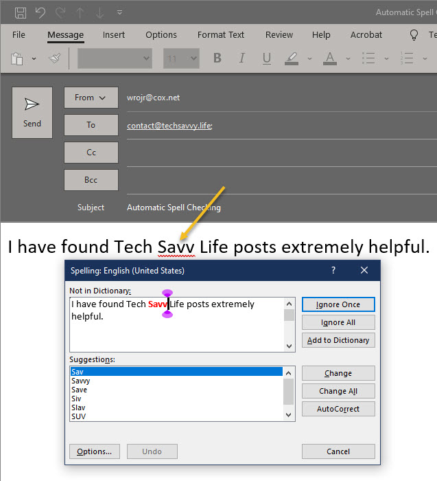
Task: Click Add to Dictionary
Action: tap(338, 340)
